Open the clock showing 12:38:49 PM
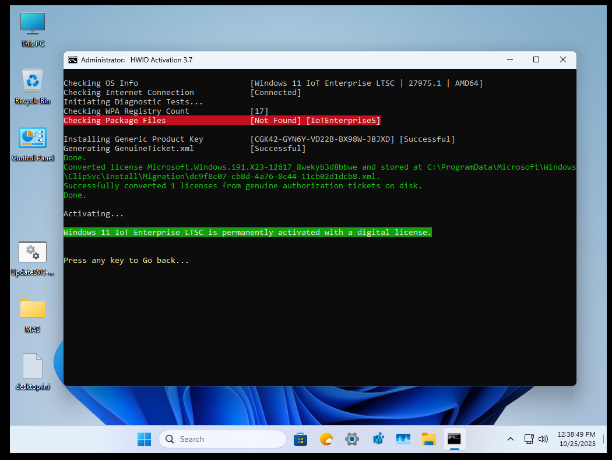 [576, 440]
